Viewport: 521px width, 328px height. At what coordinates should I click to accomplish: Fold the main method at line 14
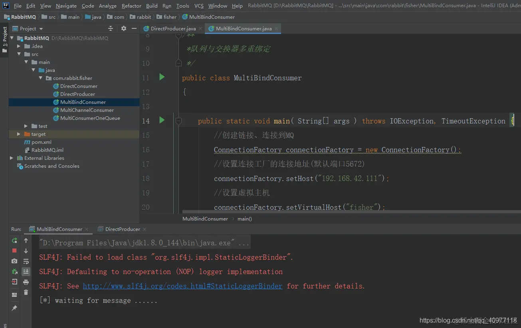pos(178,121)
